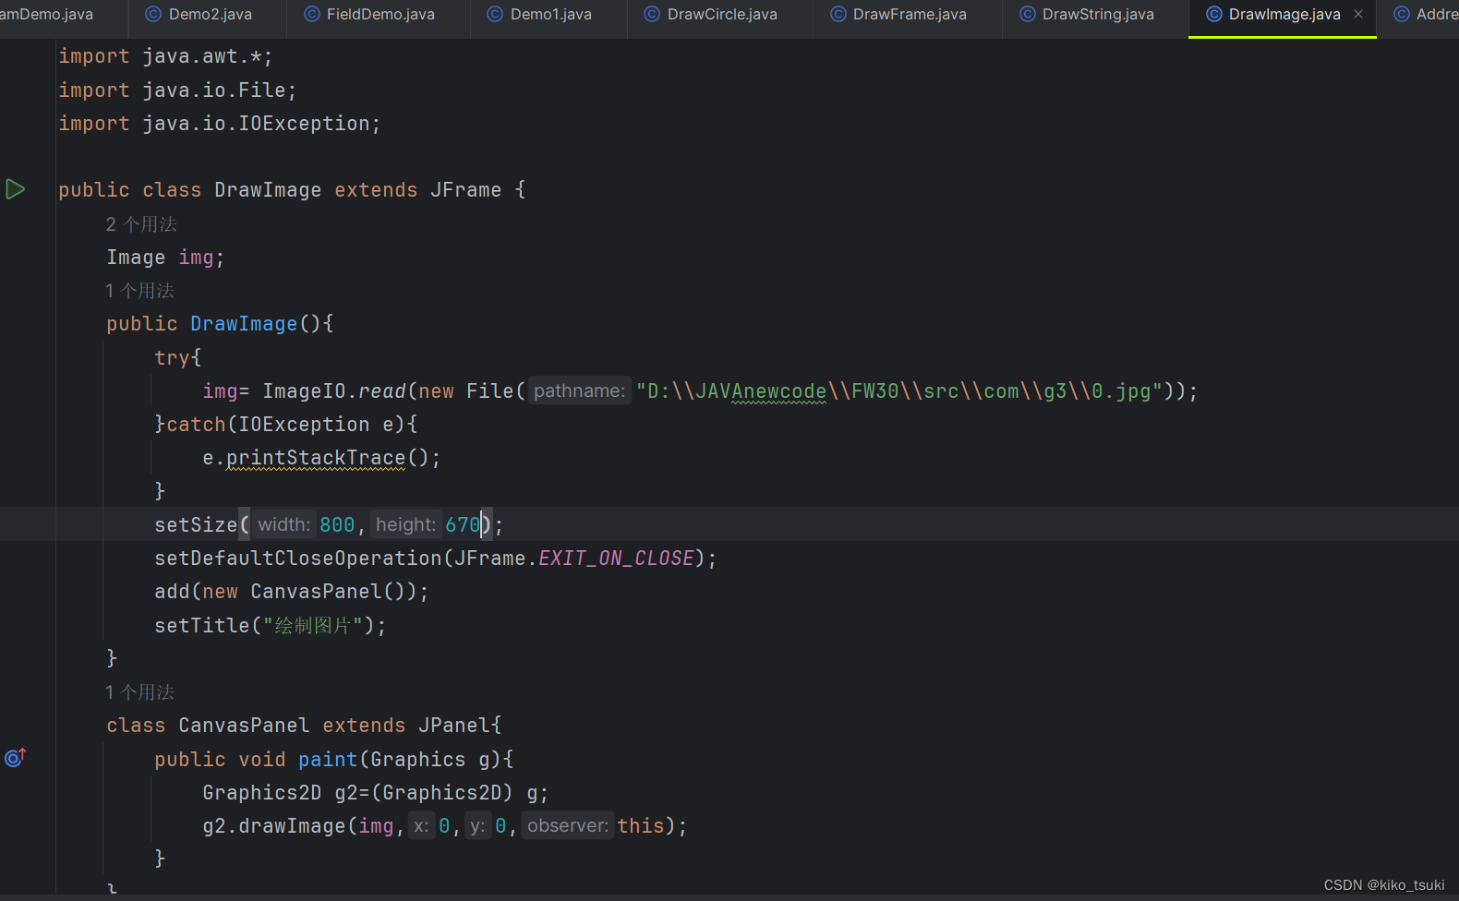This screenshot has height=901, width=1459.
Task: Switch to the Demo1.java tab
Action: pyautogui.click(x=540, y=14)
